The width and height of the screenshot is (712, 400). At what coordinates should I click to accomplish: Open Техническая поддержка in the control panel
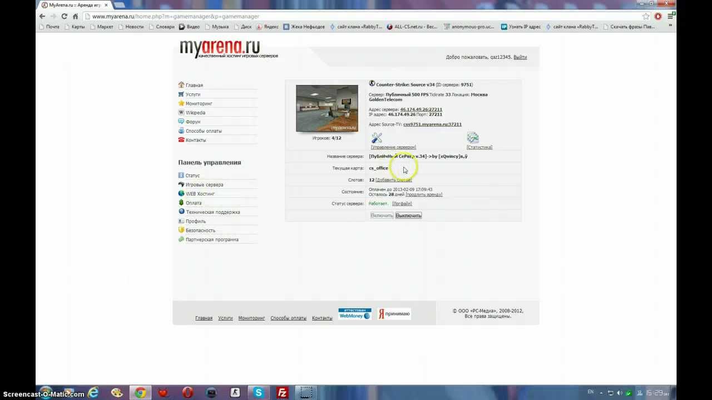[x=213, y=212]
